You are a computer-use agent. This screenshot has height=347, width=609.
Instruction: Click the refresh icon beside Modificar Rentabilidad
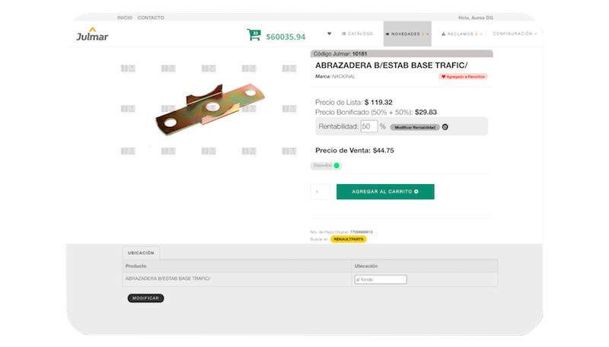pos(445,127)
